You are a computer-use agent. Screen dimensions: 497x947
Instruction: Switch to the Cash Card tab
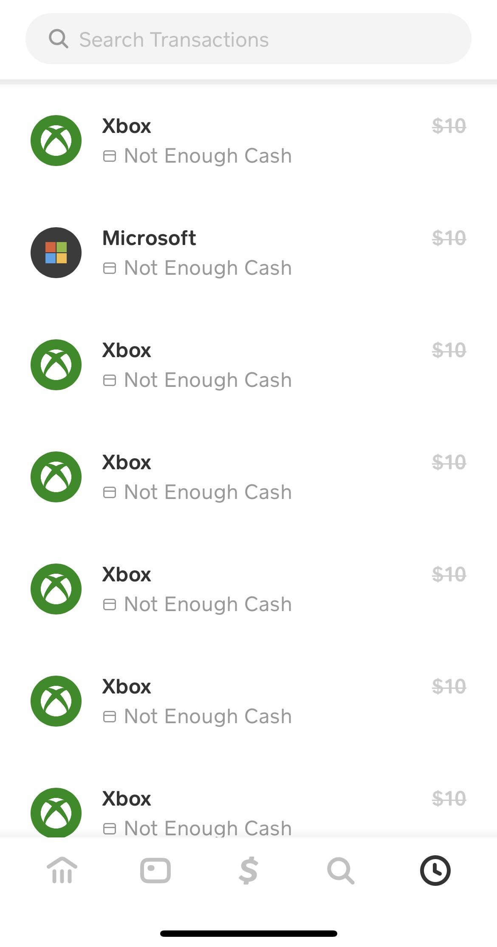tap(155, 871)
